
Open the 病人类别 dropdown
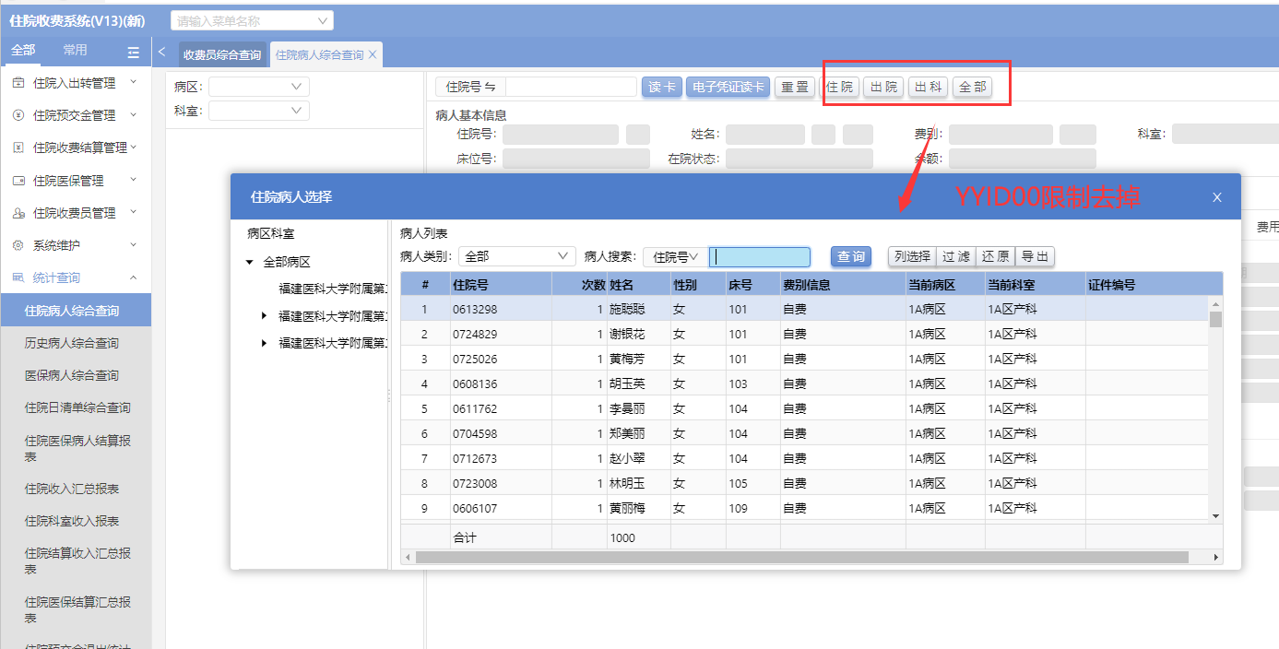(x=563, y=256)
